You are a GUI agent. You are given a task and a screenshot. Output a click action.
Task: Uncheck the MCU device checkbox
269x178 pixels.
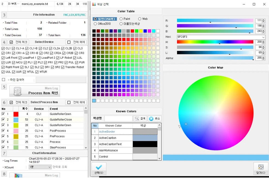pos(13,63)
